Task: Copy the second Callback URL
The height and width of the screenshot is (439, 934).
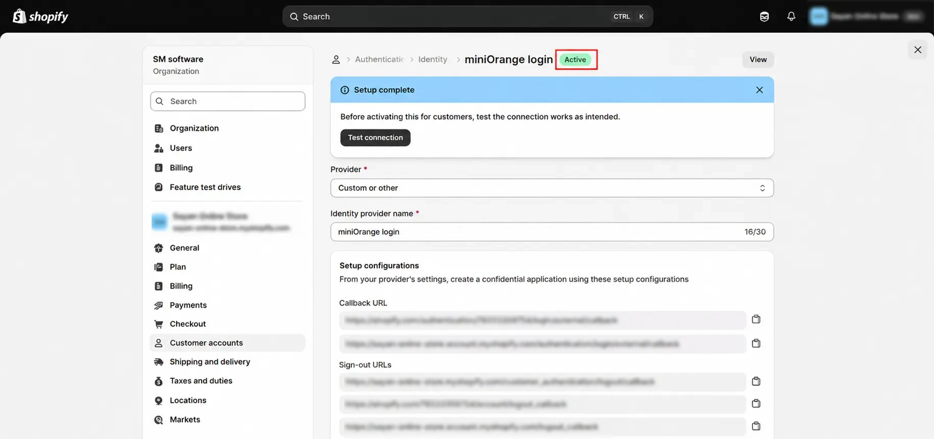Action: pos(756,344)
